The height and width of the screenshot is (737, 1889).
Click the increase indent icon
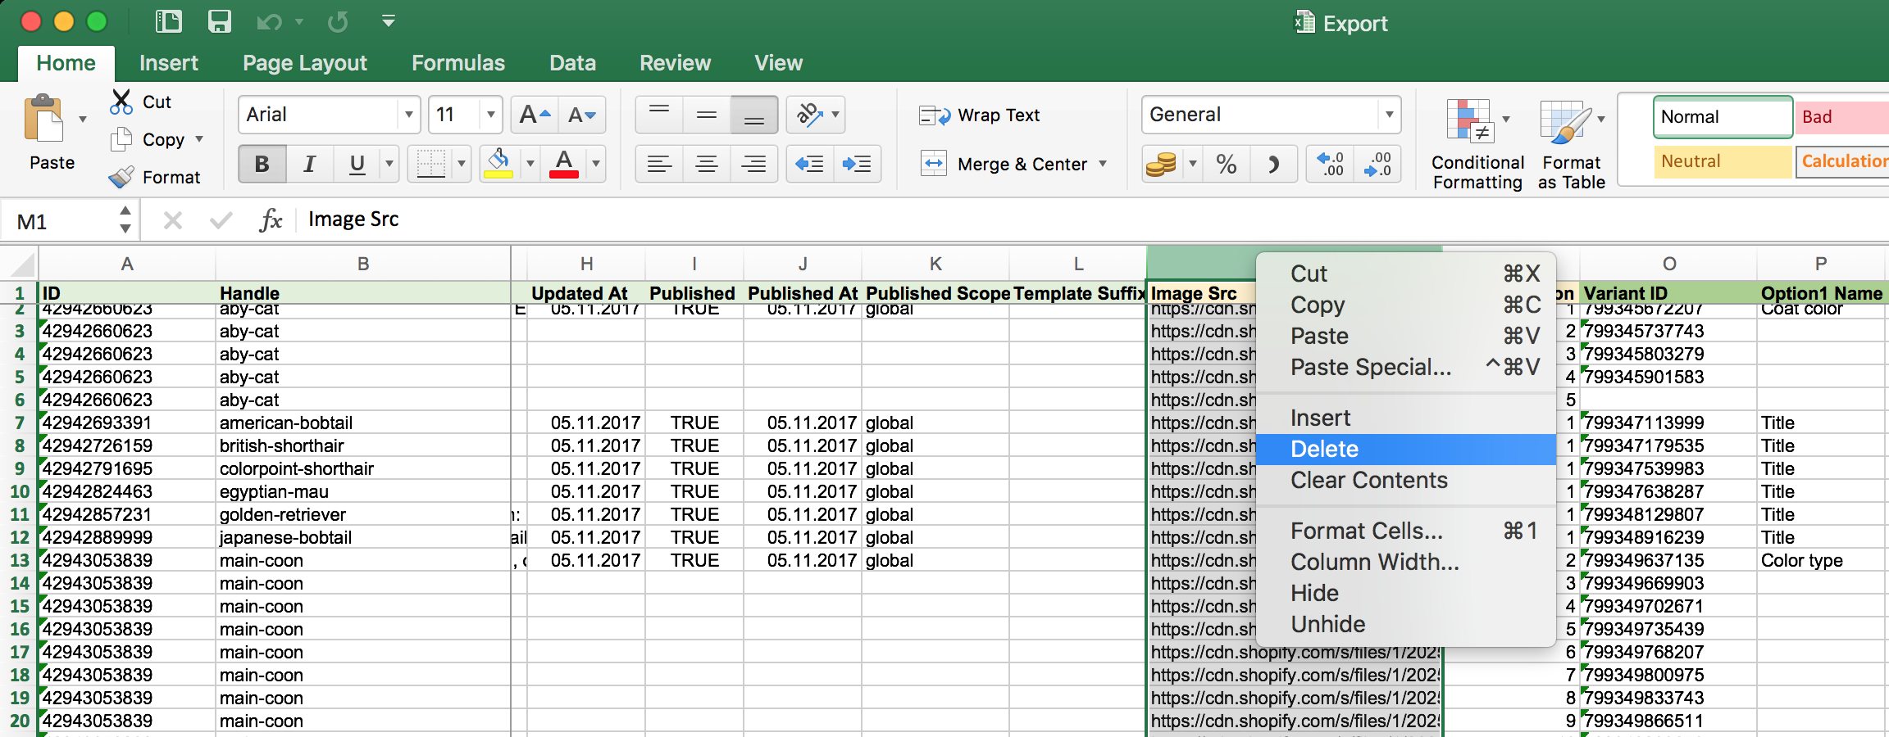(x=857, y=165)
